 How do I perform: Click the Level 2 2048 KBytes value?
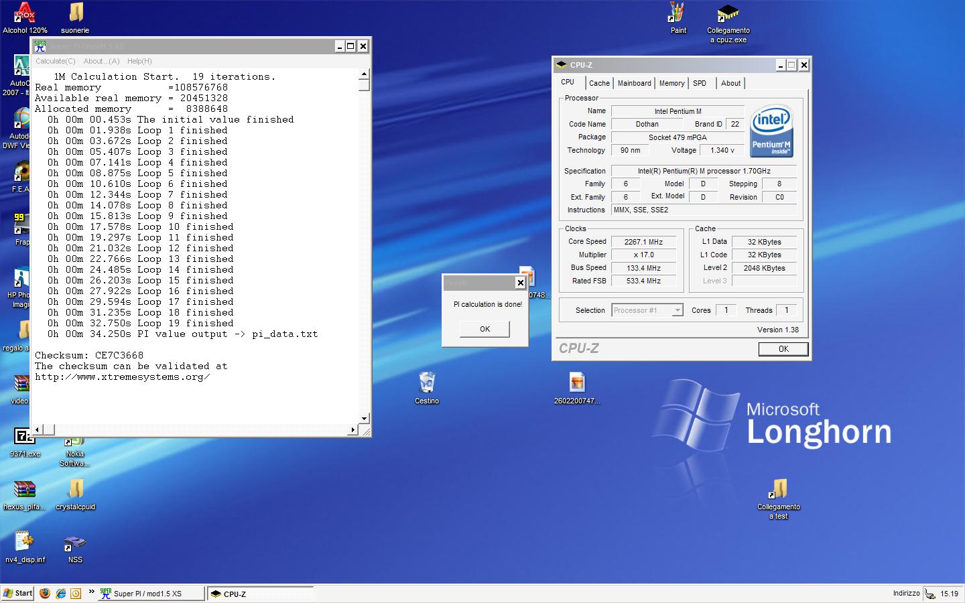pyautogui.click(x=764, y=268)
